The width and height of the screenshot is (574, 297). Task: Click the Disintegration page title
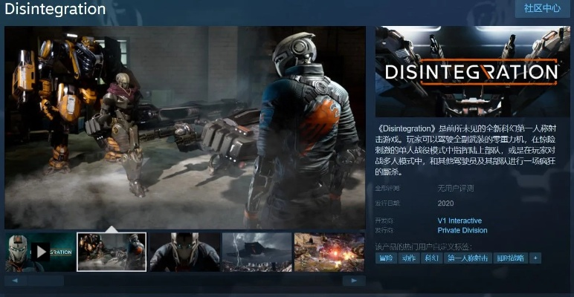(x=54, y=10)
